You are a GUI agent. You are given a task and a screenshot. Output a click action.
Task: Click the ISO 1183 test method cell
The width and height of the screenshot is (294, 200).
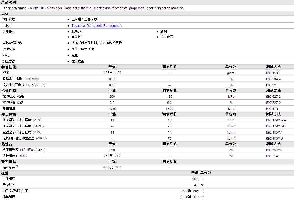click(273, 73)
